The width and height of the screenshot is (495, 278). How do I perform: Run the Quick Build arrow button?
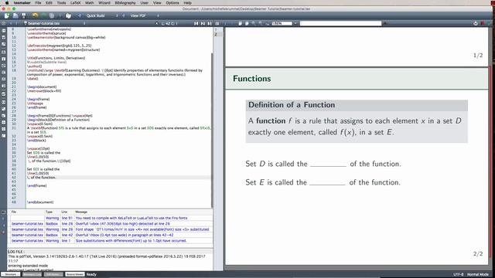tap(79, 15)
